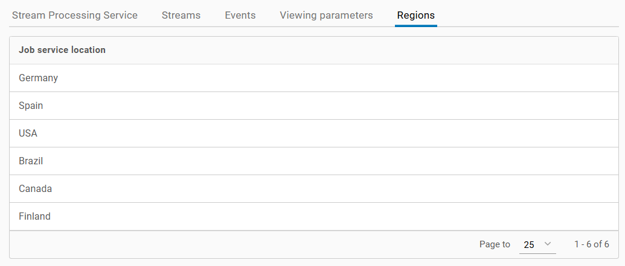This screenshot has width=625, height=266.
Task: Click the chevron arrow beside 25
Action: point(548,244)
